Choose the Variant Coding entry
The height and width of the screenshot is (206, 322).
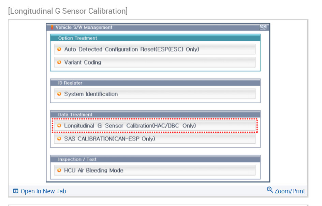point(83,62)
